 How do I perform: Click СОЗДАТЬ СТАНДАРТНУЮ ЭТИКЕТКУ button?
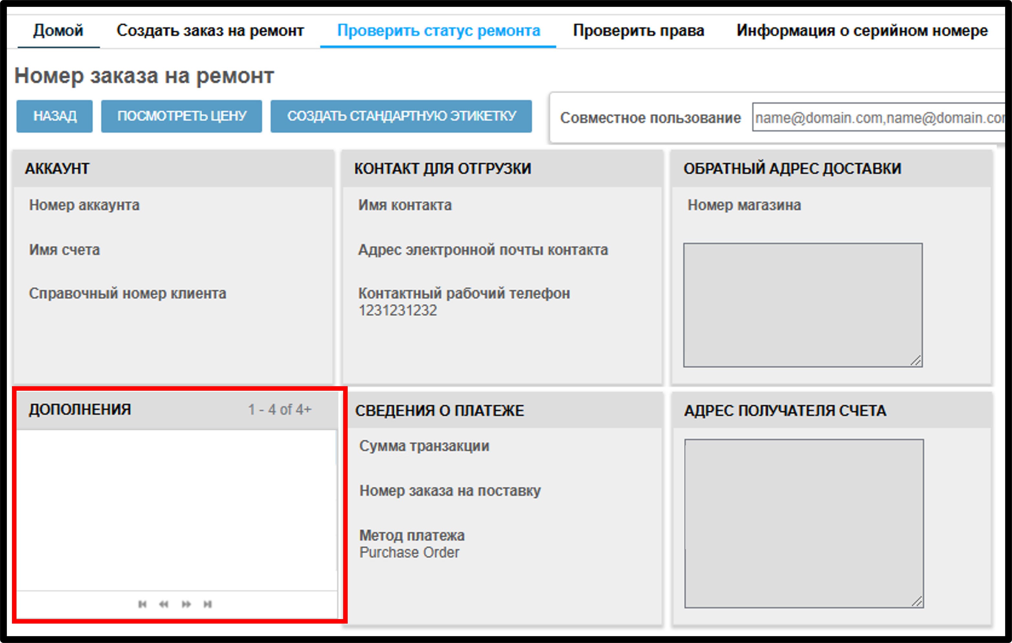point(401,116)
